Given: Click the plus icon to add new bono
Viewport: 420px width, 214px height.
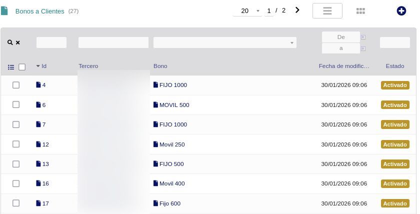Looking at the screenshot, I should tap(401, 10).
